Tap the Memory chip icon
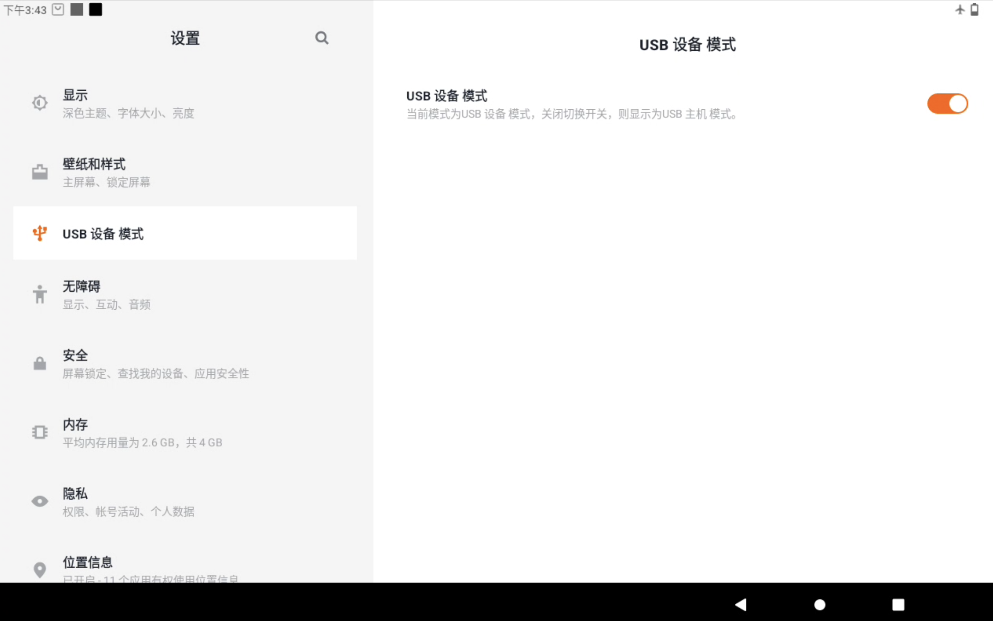993x621 pixels. 40,432
